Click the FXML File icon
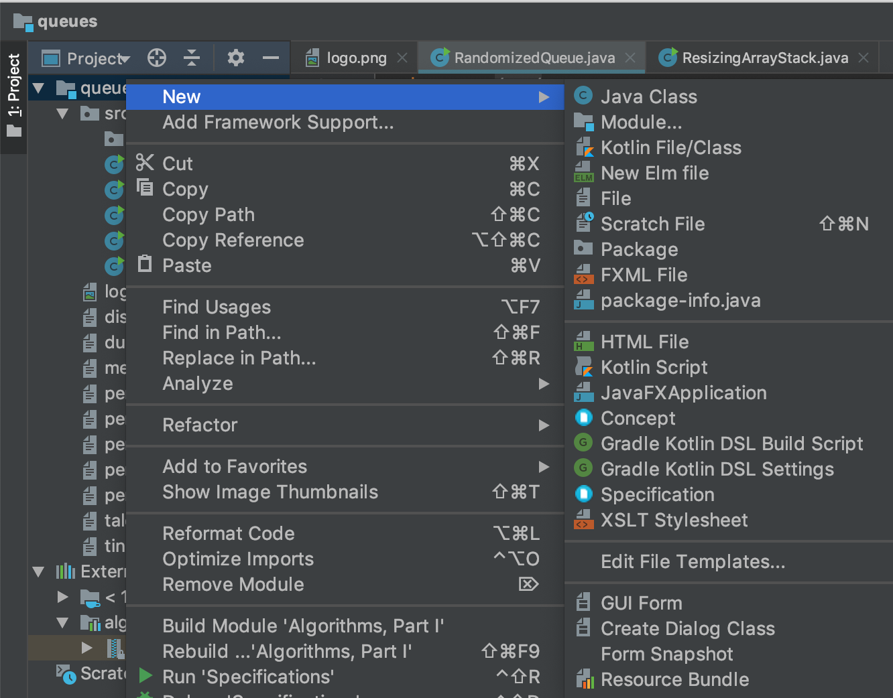The width and height of the screenshot is (893, 698). pos(583,275)
